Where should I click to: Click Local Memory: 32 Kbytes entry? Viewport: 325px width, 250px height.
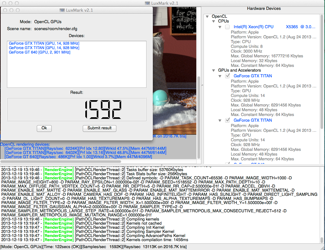click(254, 61)
